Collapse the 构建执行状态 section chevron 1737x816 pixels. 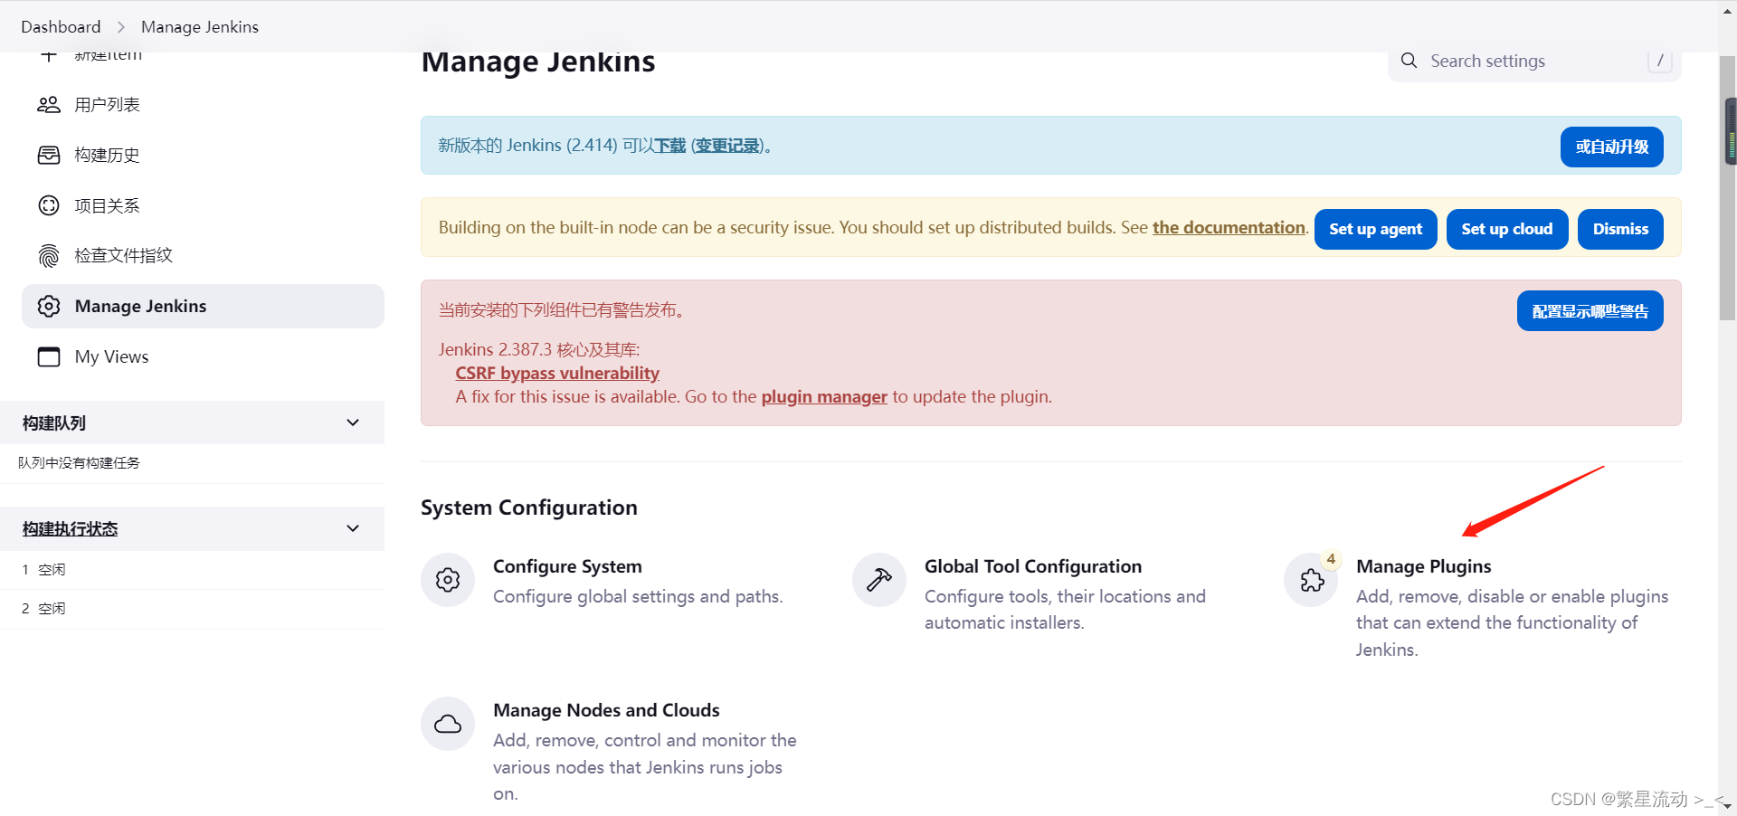tap(353, 528)
